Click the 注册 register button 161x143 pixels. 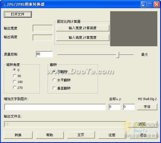coord(112,135)
